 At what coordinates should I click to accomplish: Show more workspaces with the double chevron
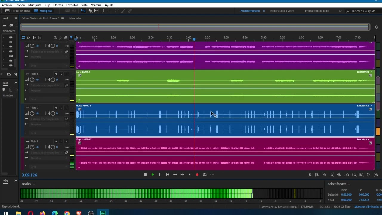point(340,11)
